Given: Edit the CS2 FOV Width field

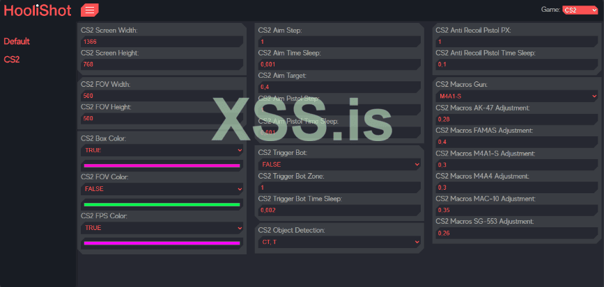Looking at the screenshot, I should (x=162, y=96).
